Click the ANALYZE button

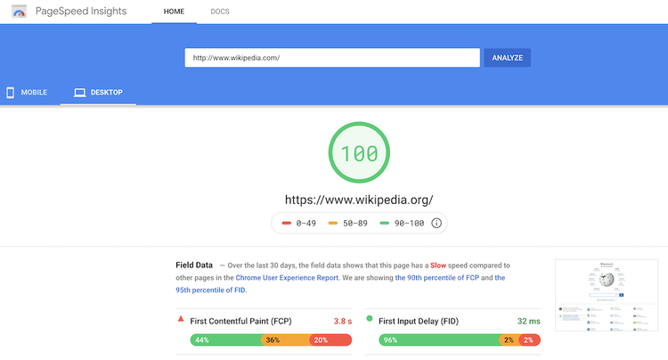[508, 58]
